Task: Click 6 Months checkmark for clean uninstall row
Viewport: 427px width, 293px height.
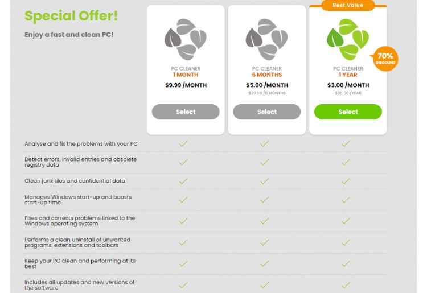Action: (264, 242)
